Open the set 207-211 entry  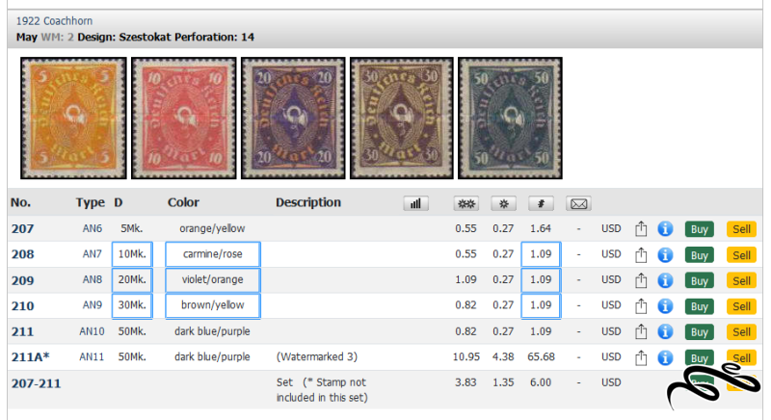point(36,383)
